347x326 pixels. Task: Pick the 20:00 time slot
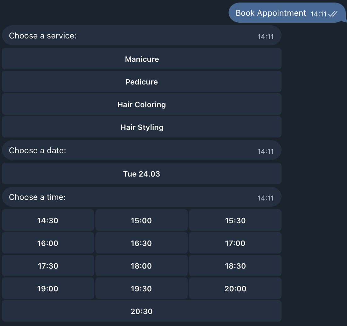pos(235,288)
